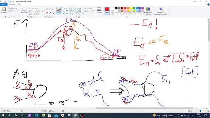The height and width of the screenshot is (118, 210).
Task: Open the weather widget Mostly sunny
Action: [x=163, y=115]
